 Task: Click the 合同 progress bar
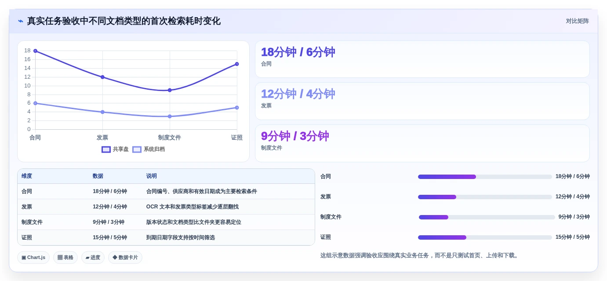(x=485, y=177)
